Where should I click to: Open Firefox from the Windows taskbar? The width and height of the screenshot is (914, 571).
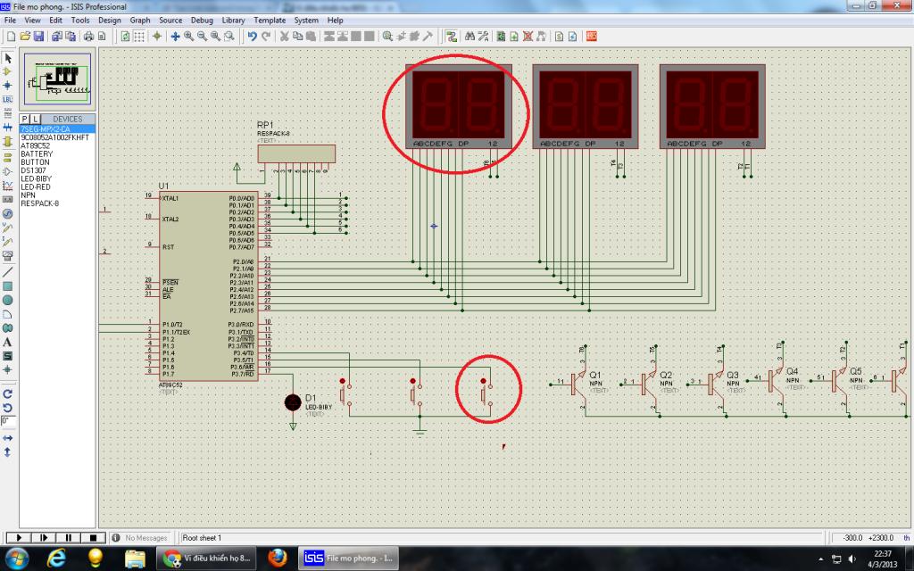[277, 558]
